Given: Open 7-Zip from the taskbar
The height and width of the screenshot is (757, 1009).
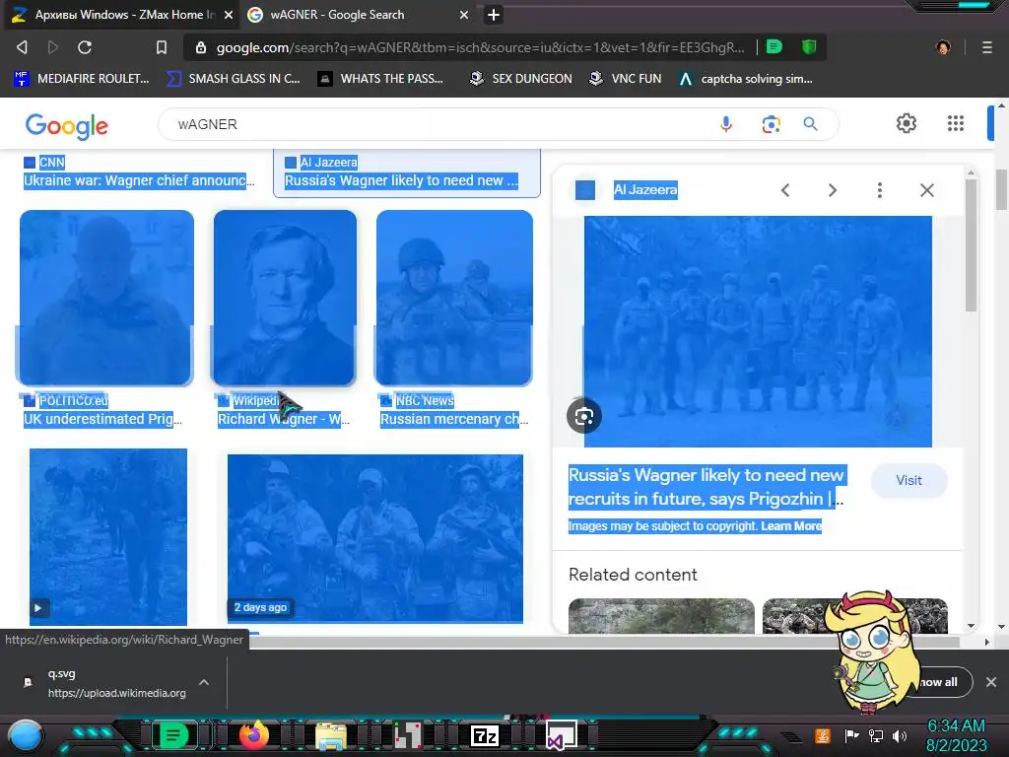Looking at the screenshot, I should tap(485, 735).
